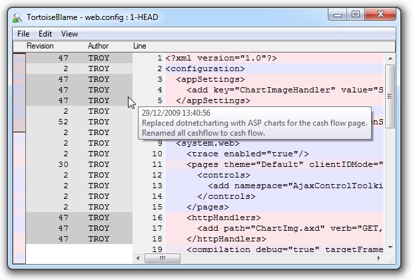The height and width of the screenshot is (280, 413).
Task: Click the <?xml version="1.0"?> line
Action: pyautogui.click(x=221, y=58)
